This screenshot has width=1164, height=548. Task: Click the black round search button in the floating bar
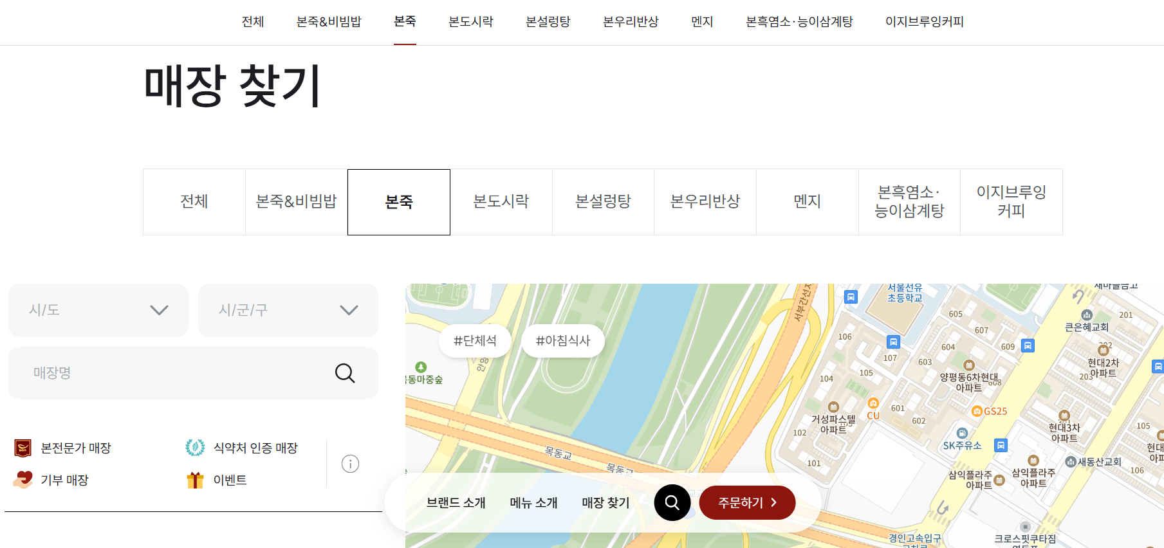click(x=672, y=502)
